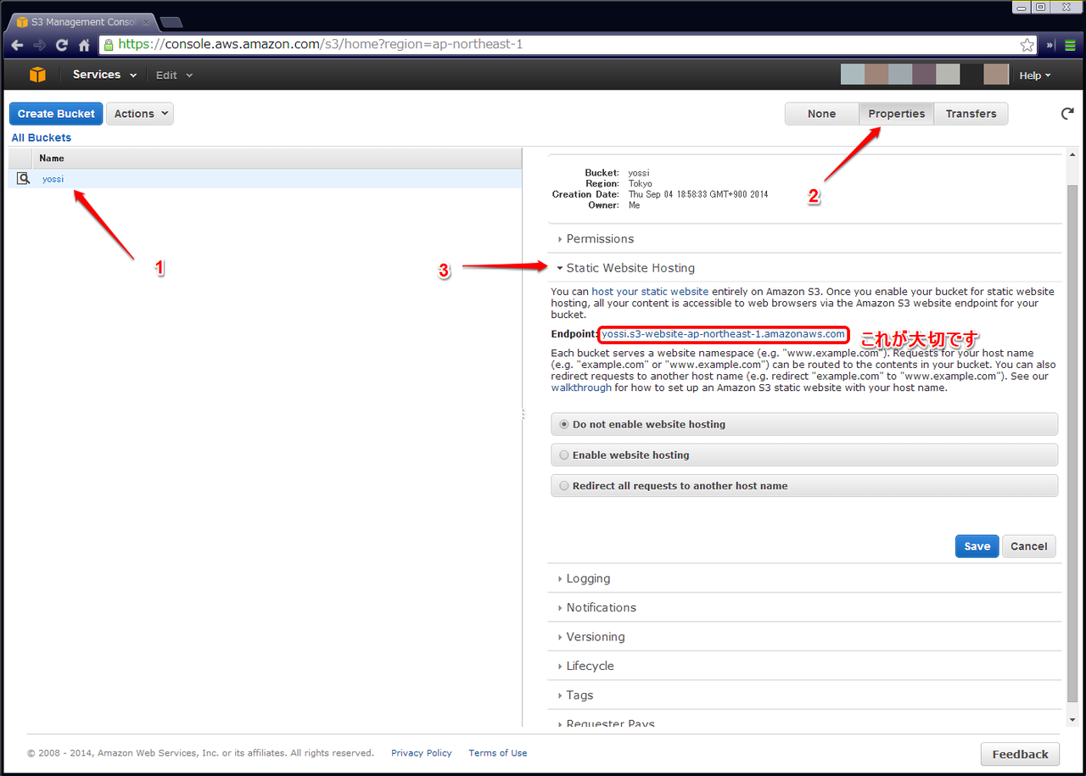The image size is (1086, 776).
Task: Open the Services dropdown menu
Action: [x=104, y=75]
